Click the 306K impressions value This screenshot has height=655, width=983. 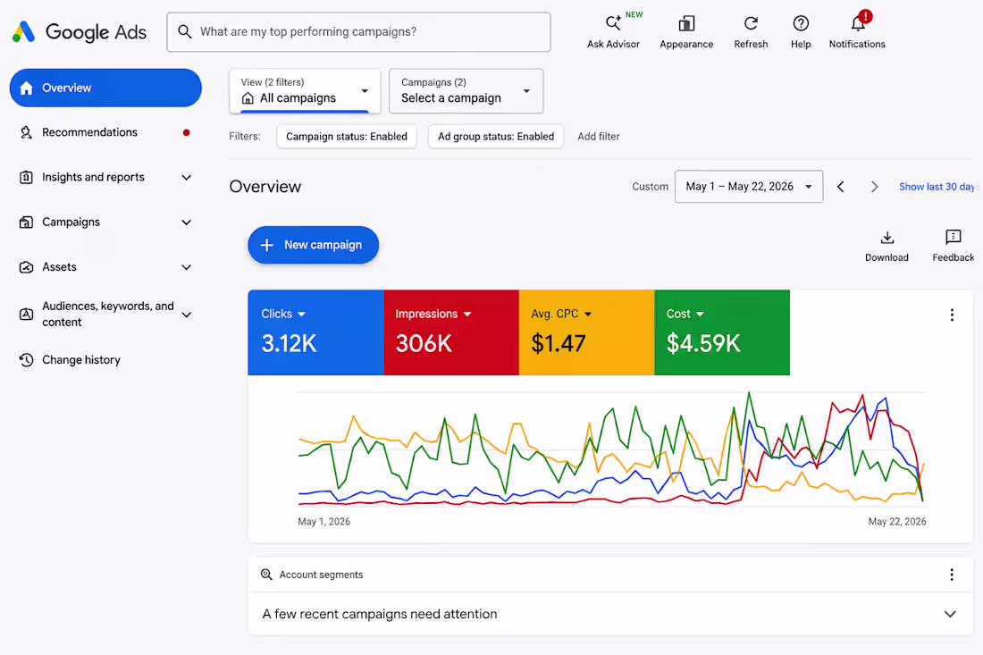(424, 343)
